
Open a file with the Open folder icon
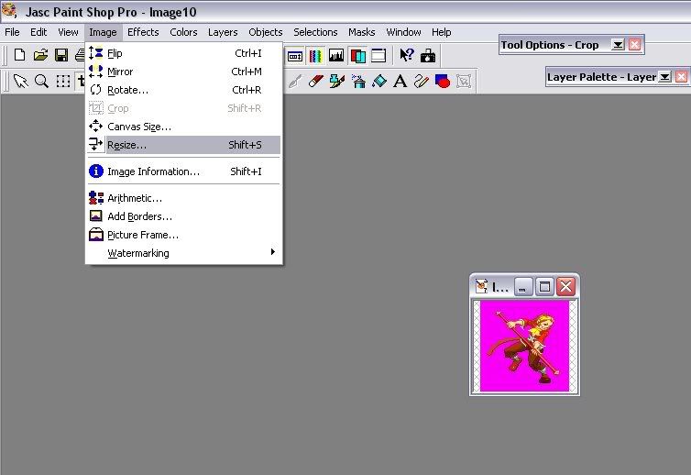[40, 55]
